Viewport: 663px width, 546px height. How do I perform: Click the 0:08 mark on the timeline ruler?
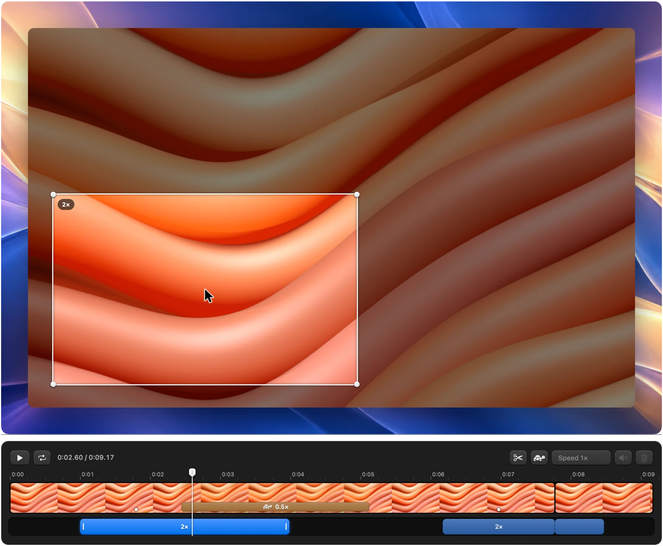point(578,474)
